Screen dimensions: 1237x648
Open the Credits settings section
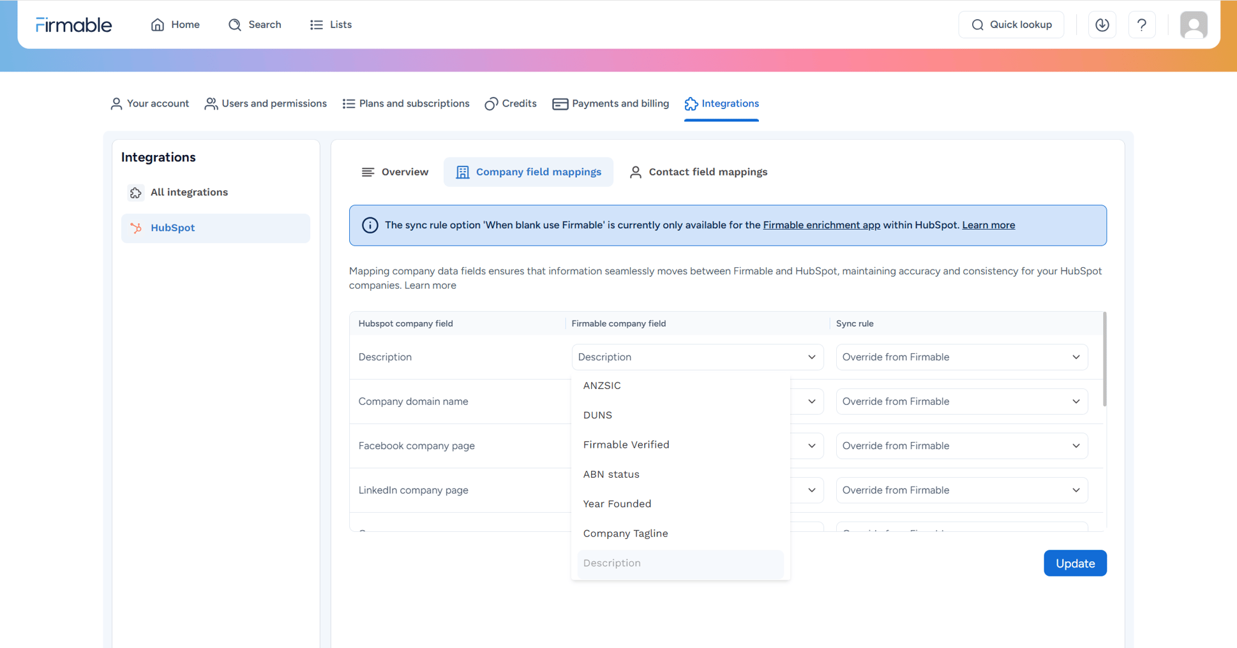point(510,103)
